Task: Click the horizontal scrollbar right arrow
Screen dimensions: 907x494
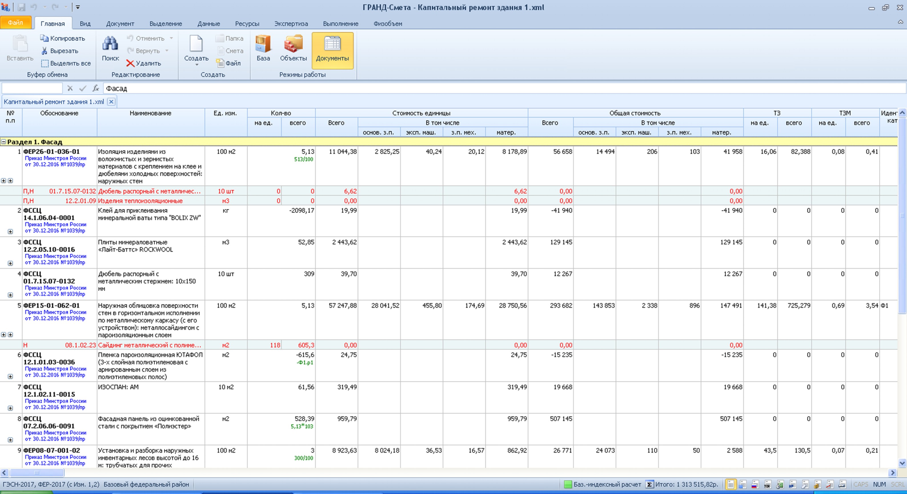Action: [x=892, y=473]
